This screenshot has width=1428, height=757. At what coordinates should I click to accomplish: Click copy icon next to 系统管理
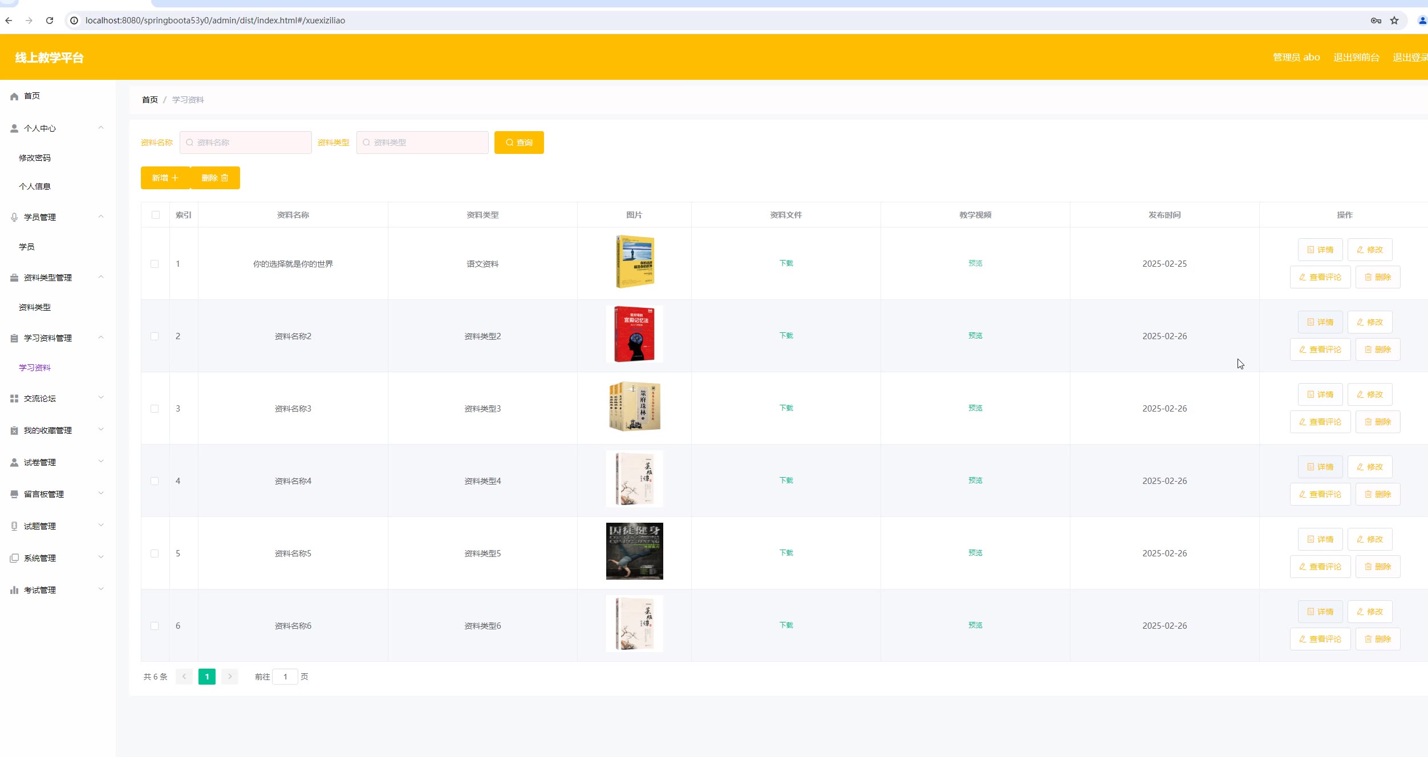(14, 558)
